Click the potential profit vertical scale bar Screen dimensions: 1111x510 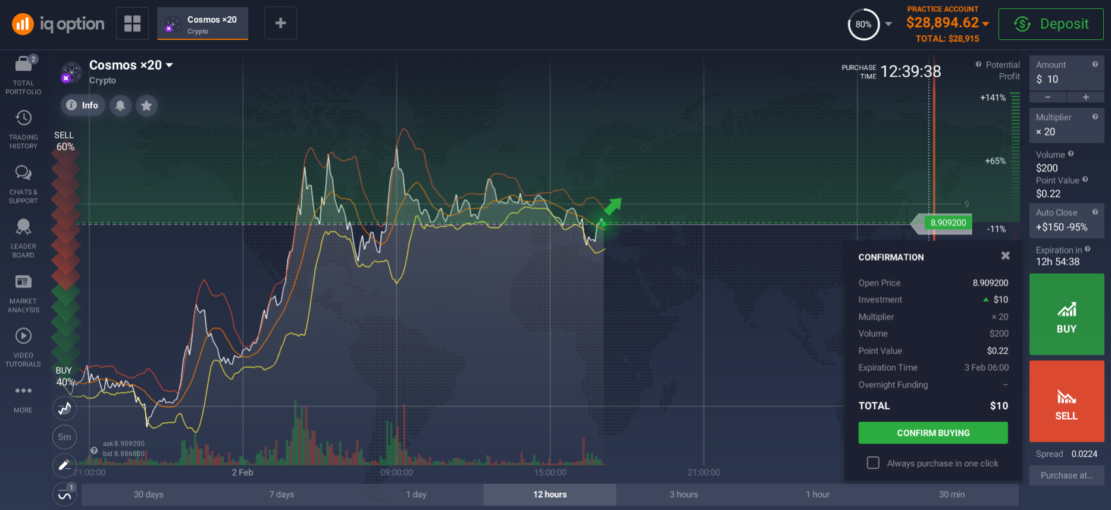[x=1015, y=167]
